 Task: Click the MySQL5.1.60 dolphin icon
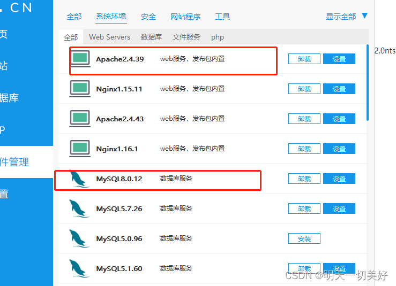click(79, 268)
